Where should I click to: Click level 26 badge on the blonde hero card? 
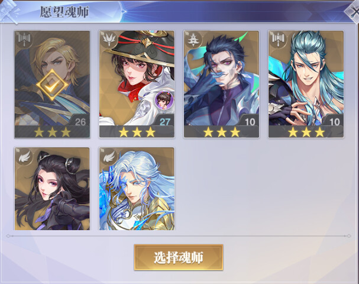80,121
